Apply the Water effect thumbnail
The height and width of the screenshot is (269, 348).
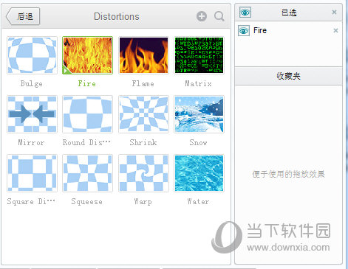click(x=199, y=173)
